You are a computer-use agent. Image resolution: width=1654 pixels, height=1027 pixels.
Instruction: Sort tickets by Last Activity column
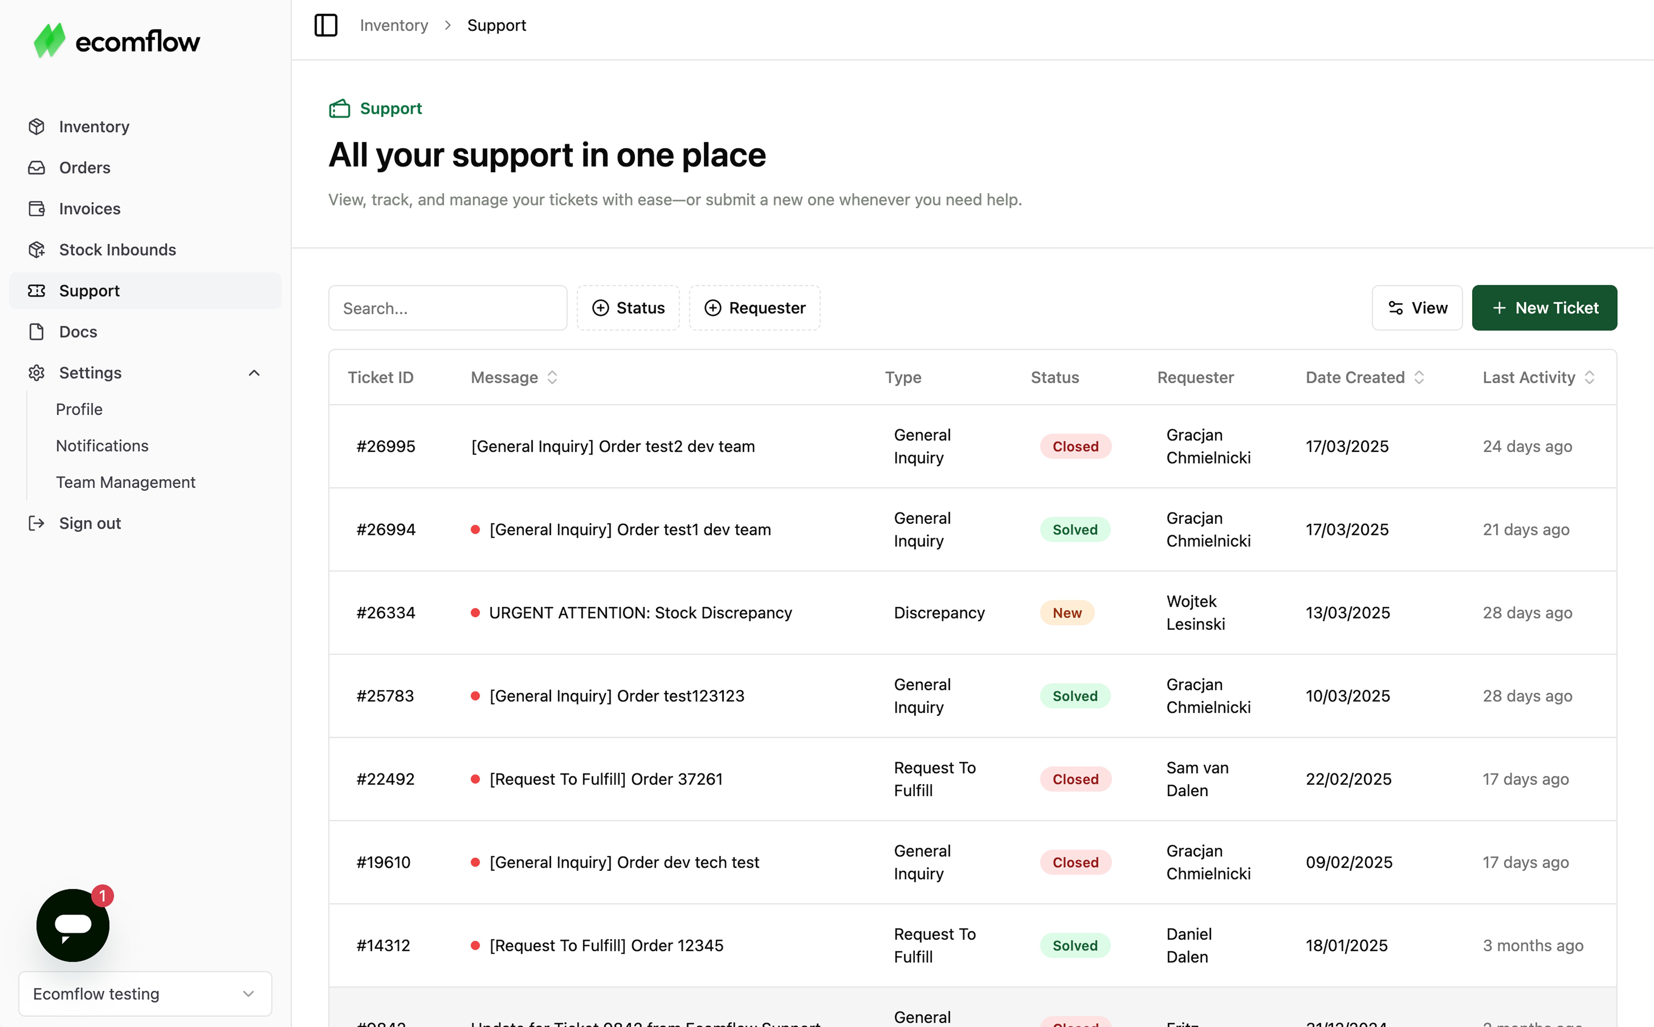click(1538, 377)
